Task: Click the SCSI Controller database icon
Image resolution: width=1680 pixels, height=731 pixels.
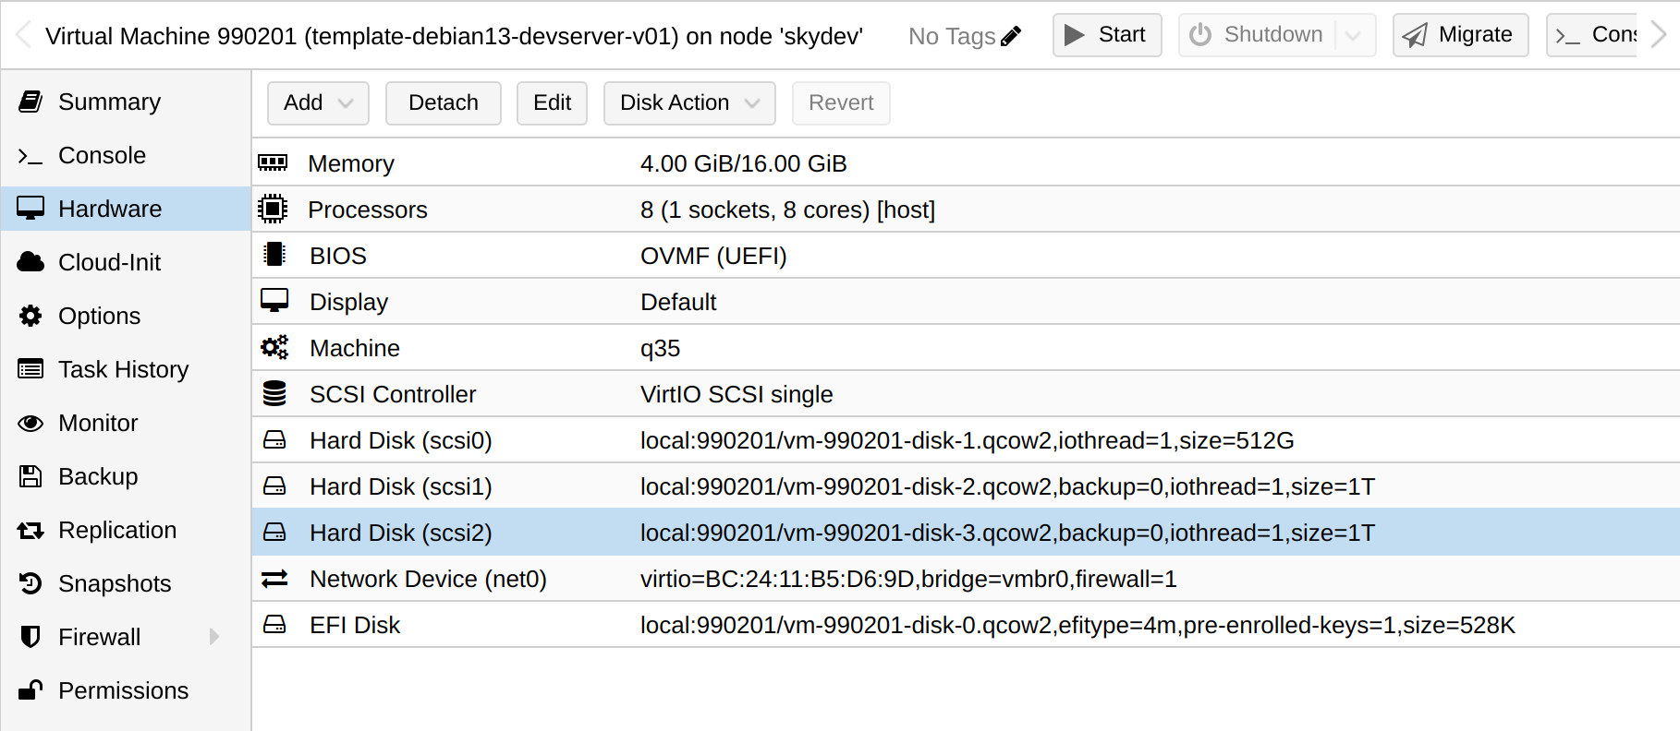Action: 274,394
